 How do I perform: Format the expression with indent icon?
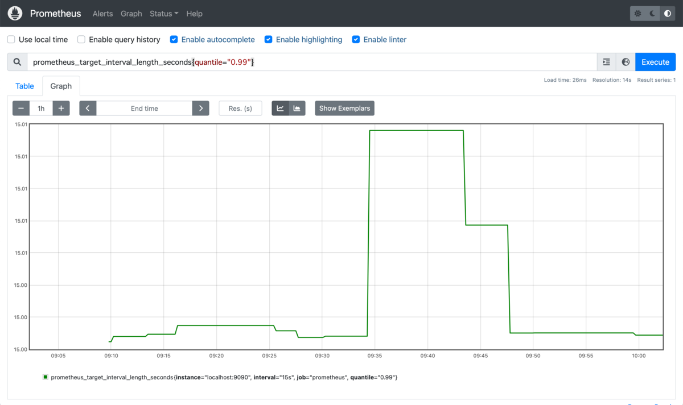pyautogui.click(x=606, y=62)
